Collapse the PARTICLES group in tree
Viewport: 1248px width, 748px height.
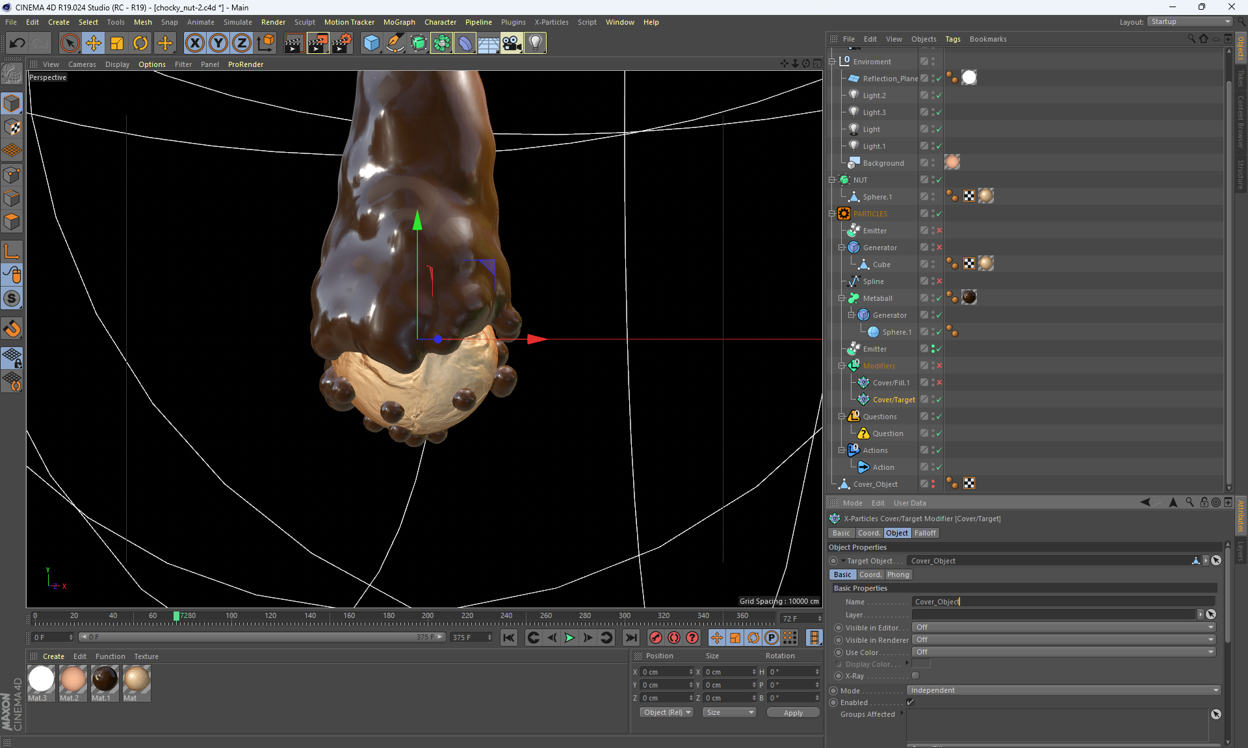(x=832, y=214)
